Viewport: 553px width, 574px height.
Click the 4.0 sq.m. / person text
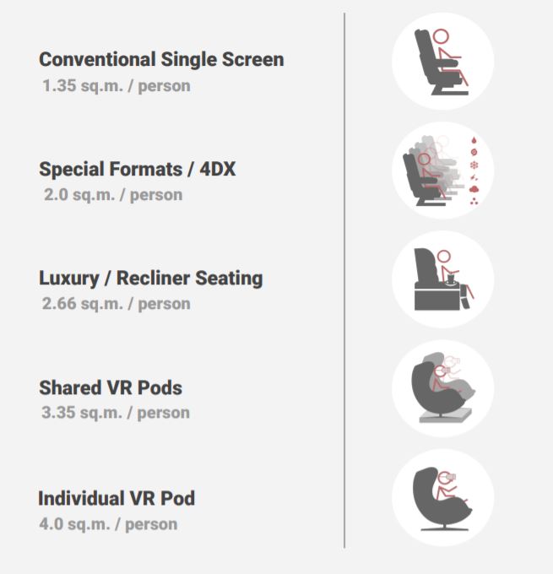[109, 523]
